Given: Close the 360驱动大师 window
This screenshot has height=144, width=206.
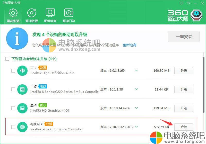Looking at the screenshot, I should point(202,3).
